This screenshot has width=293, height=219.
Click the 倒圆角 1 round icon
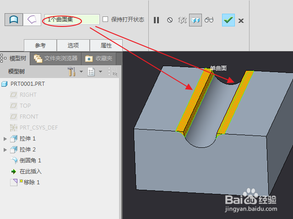point(14,161)
